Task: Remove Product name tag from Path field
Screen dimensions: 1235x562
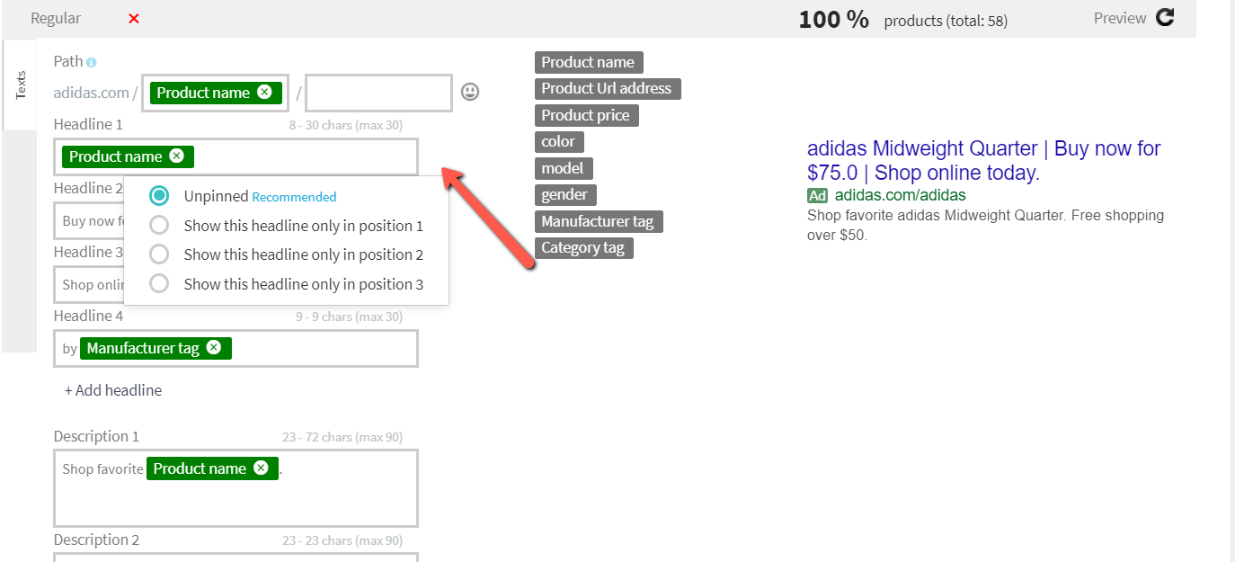Action: pyautogui.click(x=264, y=92)
